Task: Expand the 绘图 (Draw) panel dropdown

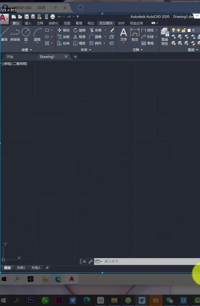Action: pos(27,50)
